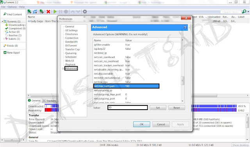Switch to the Trackers tab

pos(50,101)
